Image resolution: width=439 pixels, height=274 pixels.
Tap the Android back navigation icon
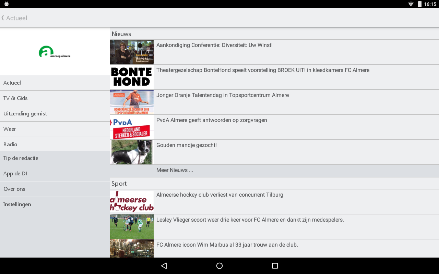point(164,266)
